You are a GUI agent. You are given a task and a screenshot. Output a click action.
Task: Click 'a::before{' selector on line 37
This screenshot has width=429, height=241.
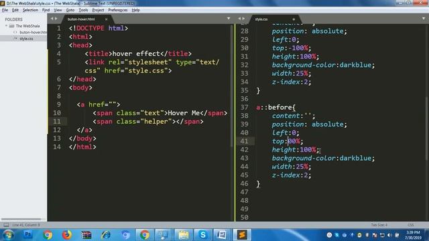coord(275,107)
